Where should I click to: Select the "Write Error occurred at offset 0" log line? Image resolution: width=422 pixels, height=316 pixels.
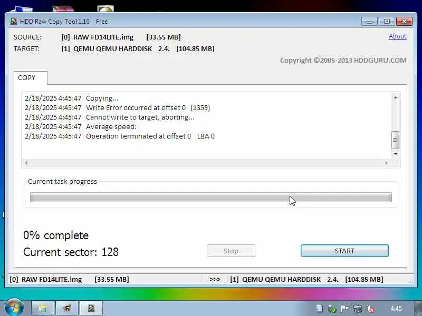click(x=118, y=108)
